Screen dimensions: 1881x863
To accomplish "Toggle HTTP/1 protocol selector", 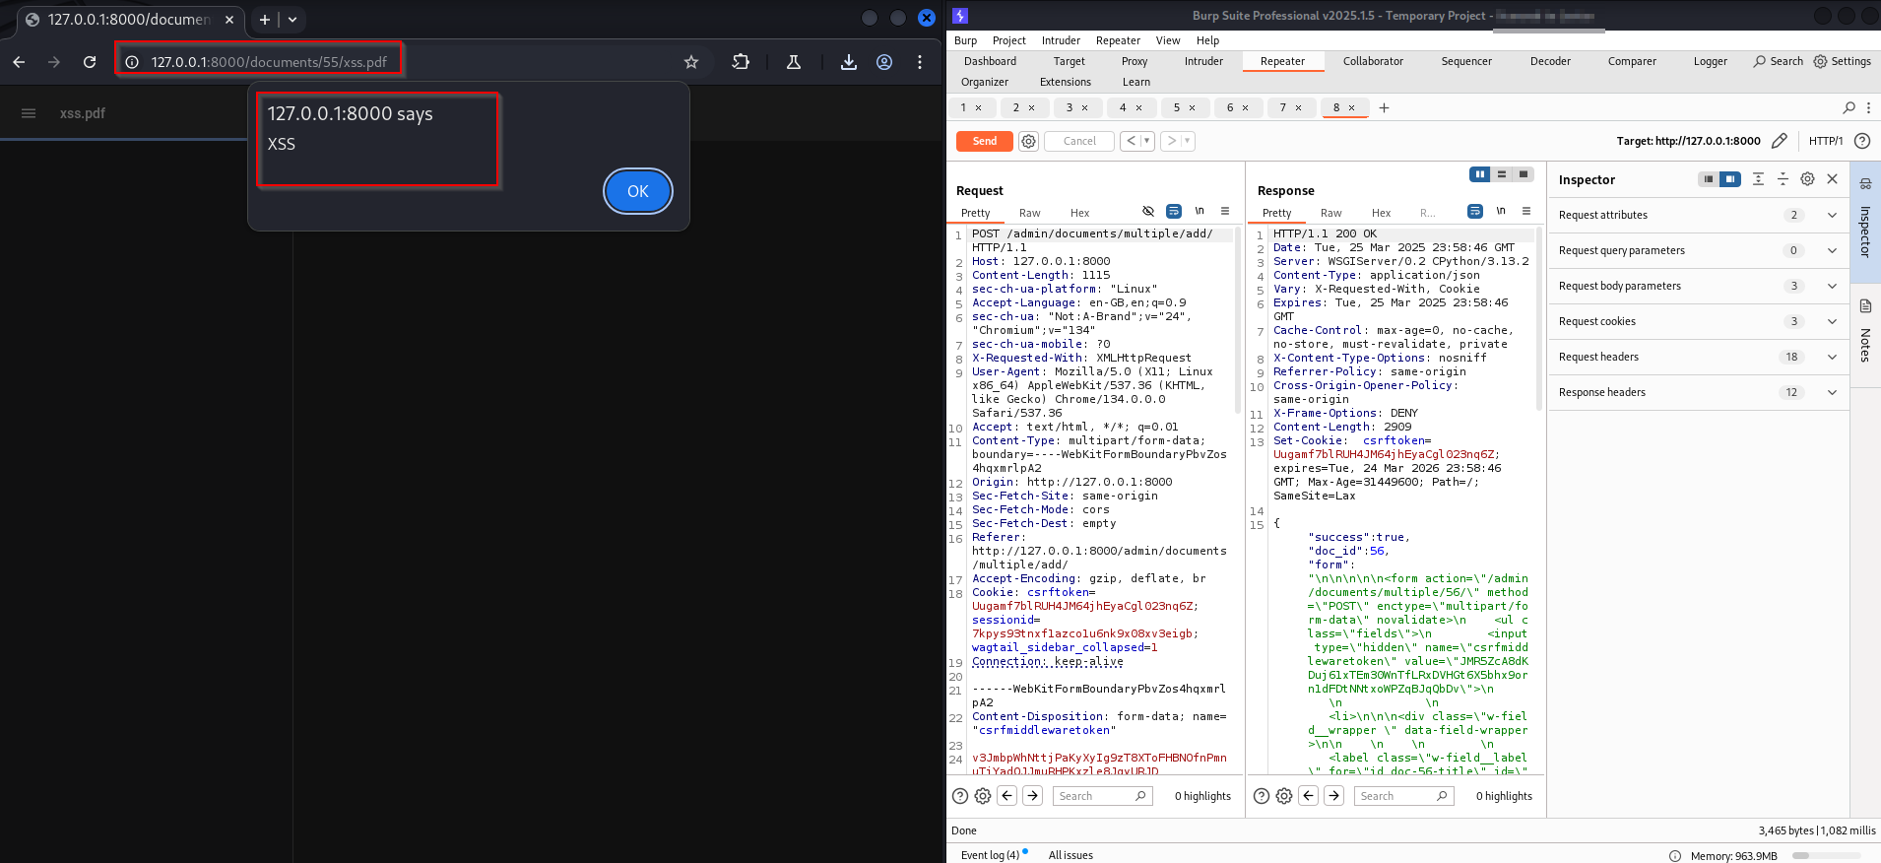I will click(1825, 141).
